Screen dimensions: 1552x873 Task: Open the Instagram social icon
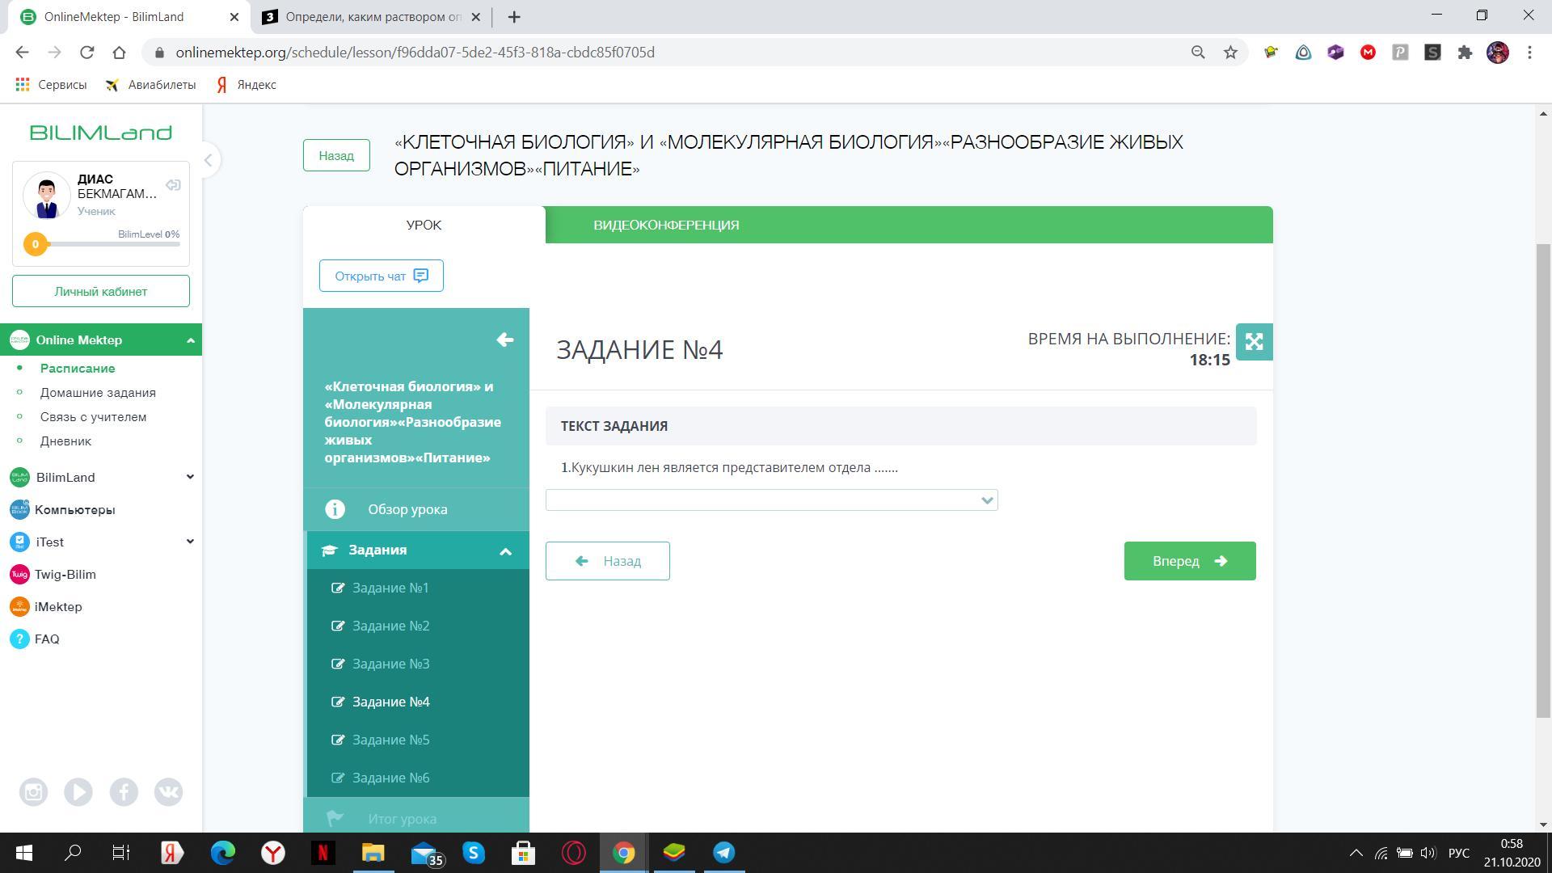[x=33, y=792]
